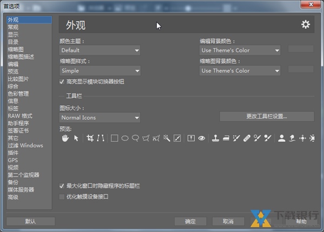The image size is (324, 232).
Task: Toggle 最大化窗口时隐藏程序的标题栏 checkbox
Action: pos(62,186)
